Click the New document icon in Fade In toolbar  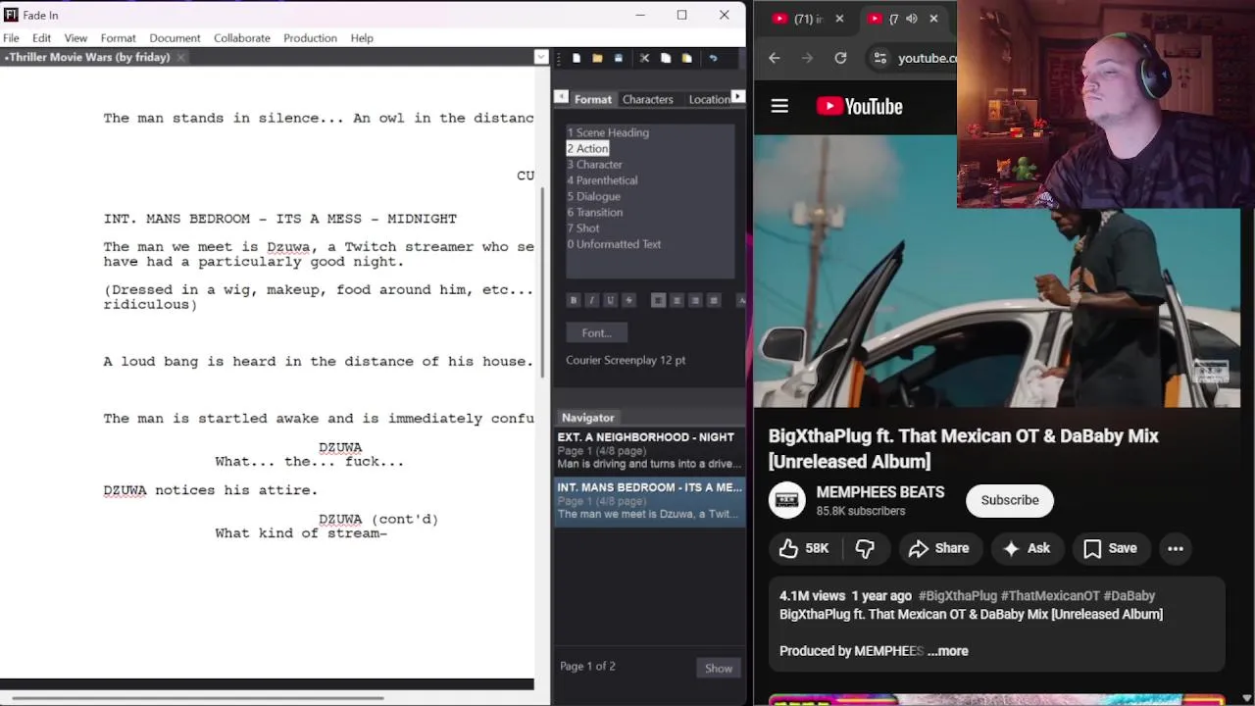(577, 58)
